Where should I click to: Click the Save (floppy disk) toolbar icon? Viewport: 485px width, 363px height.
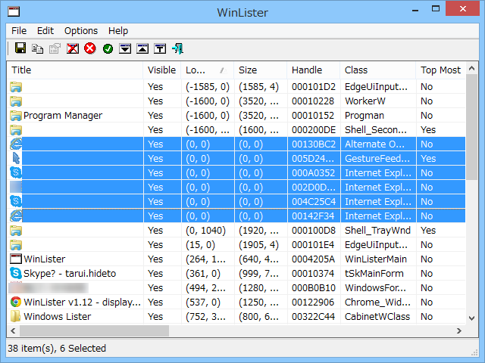[x=20, y=48]
